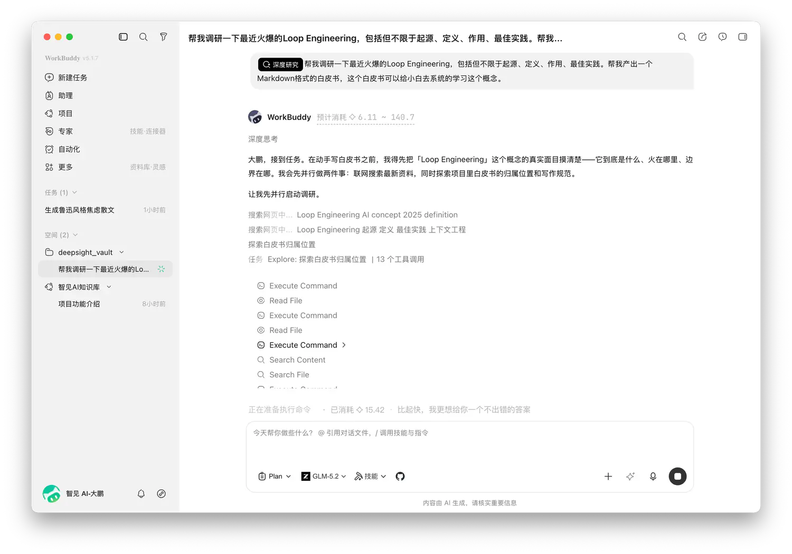Toggle the right side panel icon
This screenshot has width=792, height=554.
click(742, 37)
